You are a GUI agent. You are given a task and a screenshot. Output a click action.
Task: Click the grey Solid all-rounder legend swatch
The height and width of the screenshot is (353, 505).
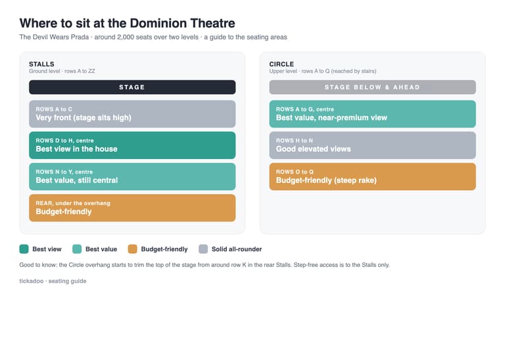203,249
